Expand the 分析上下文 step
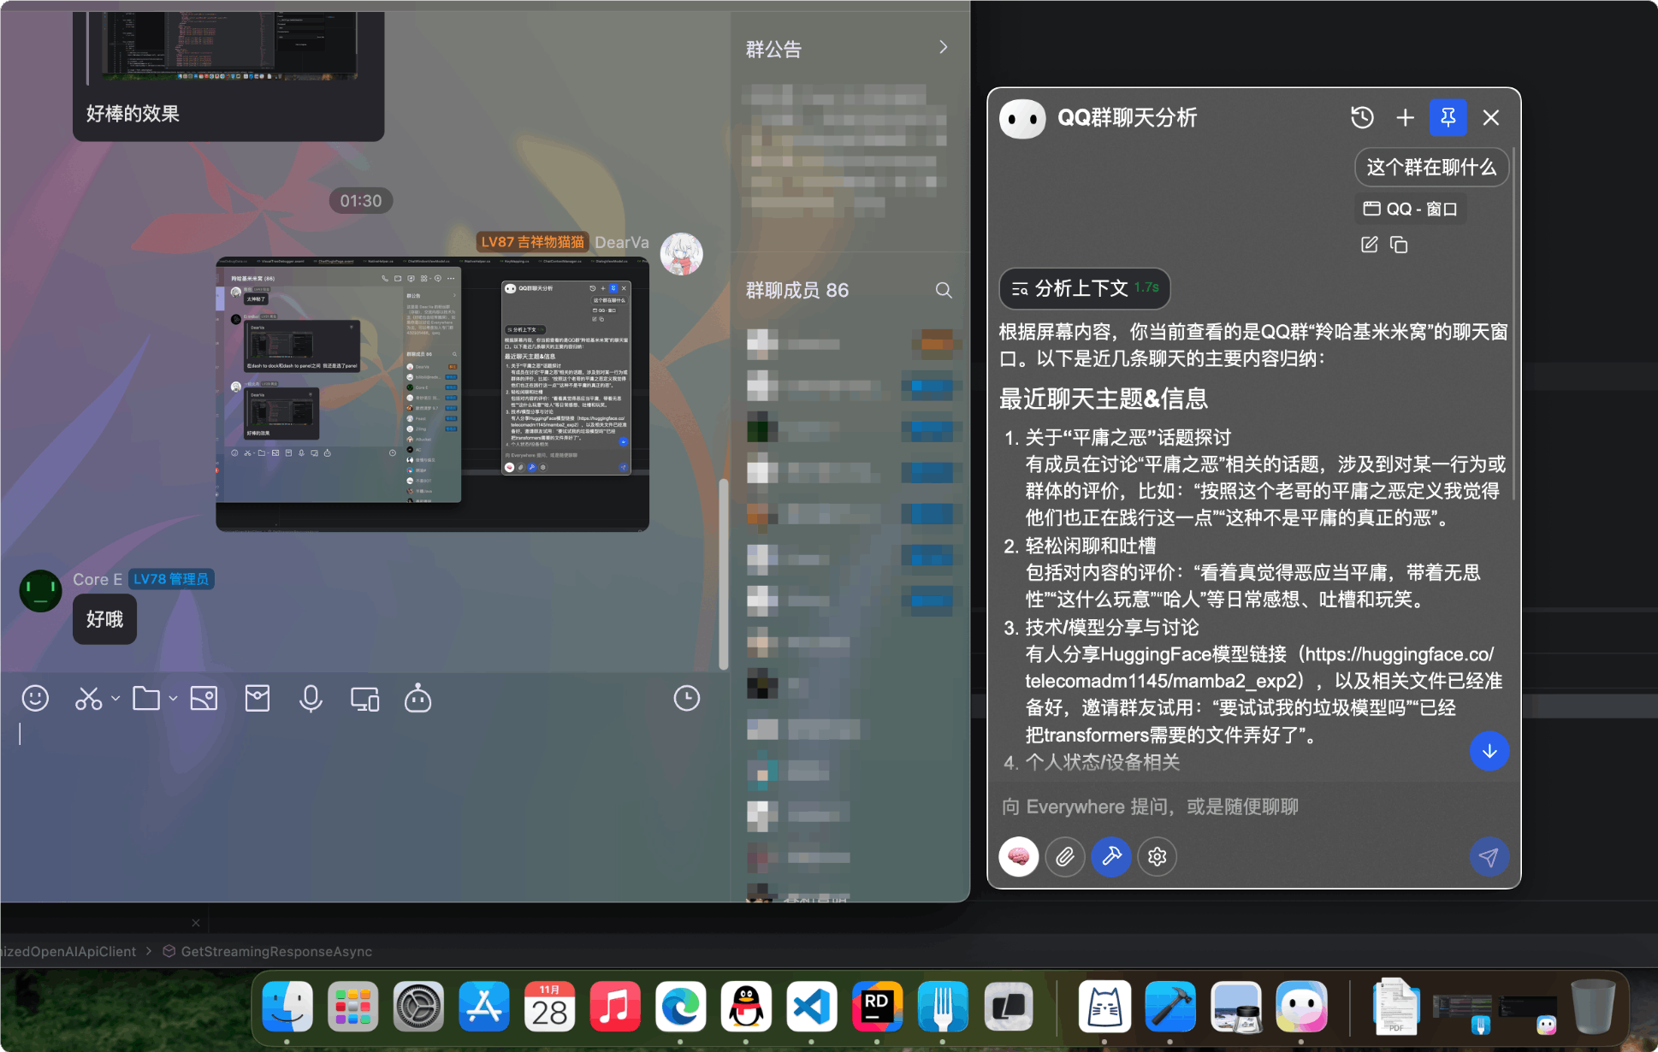This screenshot has height=1052, width=1658. point(1083,288)
